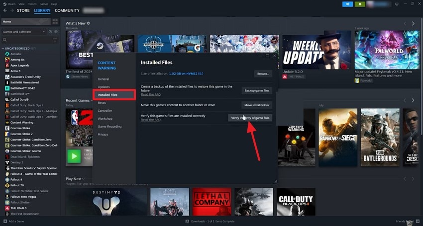Screen dimensions: 423x226
Task: Click the Home button in library sidebar
Action: point(25,21)
